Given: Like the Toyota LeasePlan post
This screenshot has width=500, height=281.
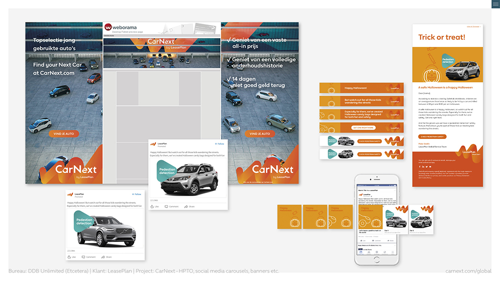Looking at the screenshot, I should (154, 207).
